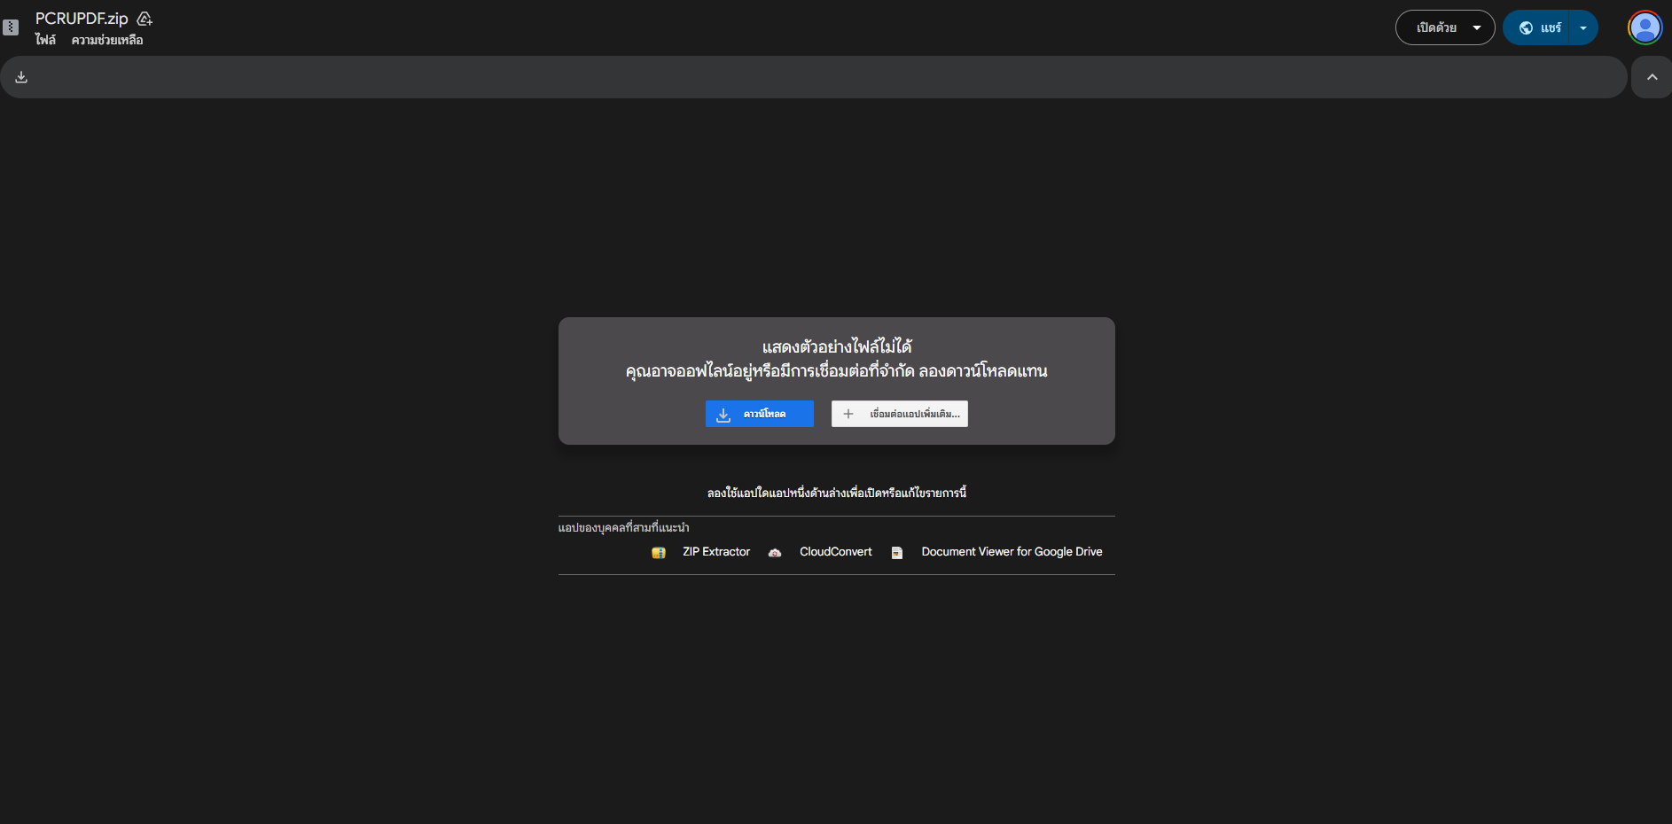Click the globe icon in share button

(1527, 27)
